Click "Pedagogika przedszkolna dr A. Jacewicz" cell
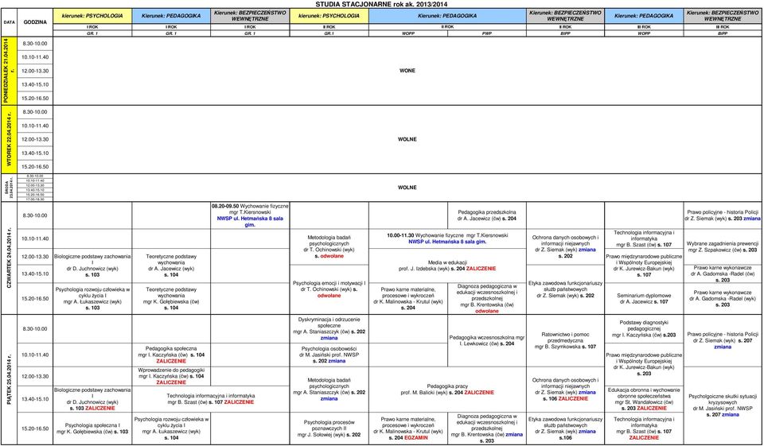764x446 pixels. [x=487, y=215]
